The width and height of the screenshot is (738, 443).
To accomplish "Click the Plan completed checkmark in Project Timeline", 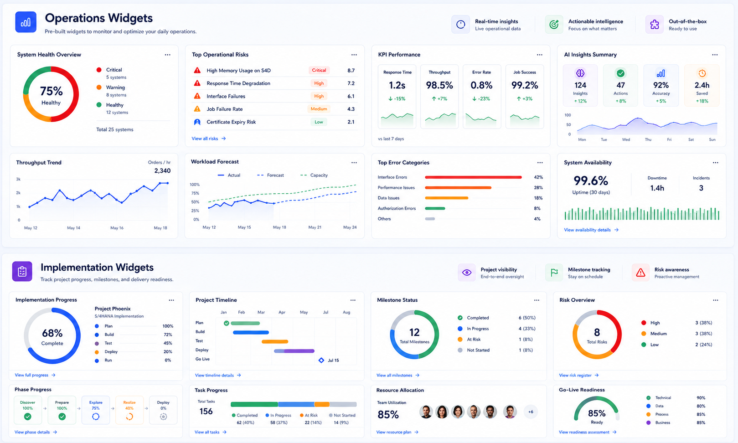I will [x=227, y=323].
